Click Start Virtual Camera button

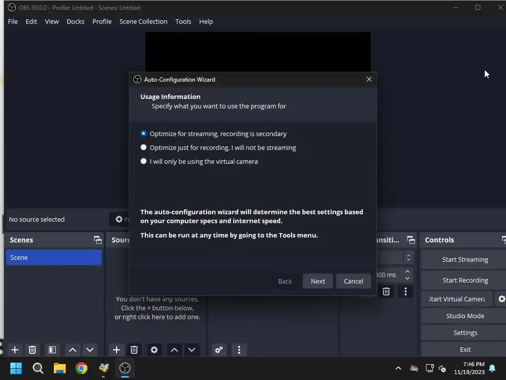[x=457, y=299]
